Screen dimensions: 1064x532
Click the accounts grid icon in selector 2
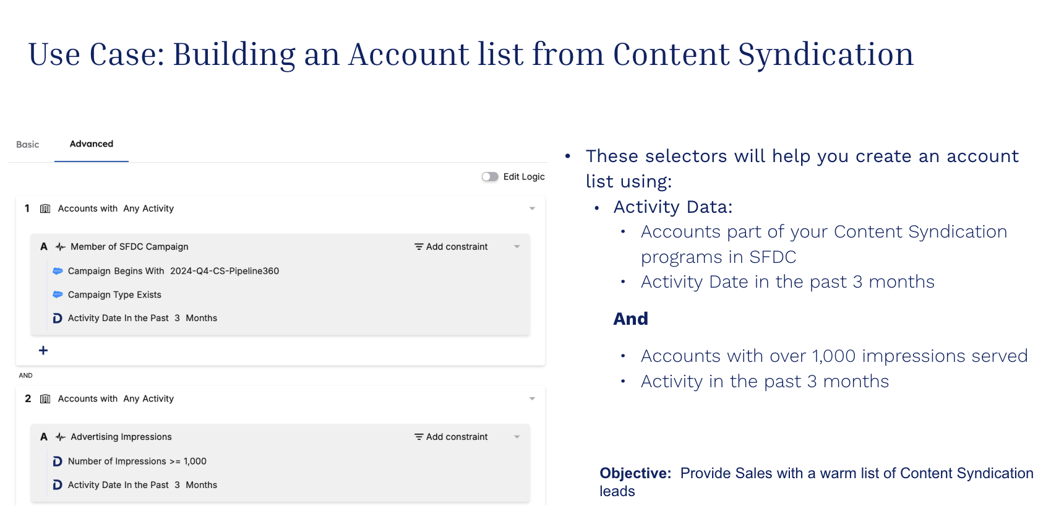point(45,399)
